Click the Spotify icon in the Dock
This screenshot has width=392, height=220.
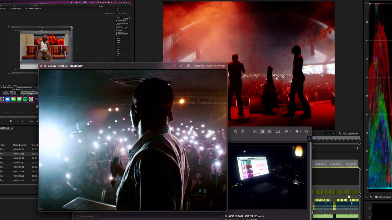(x=25, y=99)
